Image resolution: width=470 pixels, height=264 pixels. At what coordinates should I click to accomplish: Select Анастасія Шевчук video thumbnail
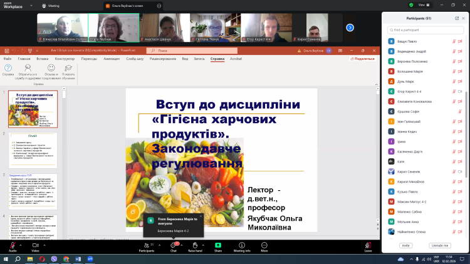(165, 28)
